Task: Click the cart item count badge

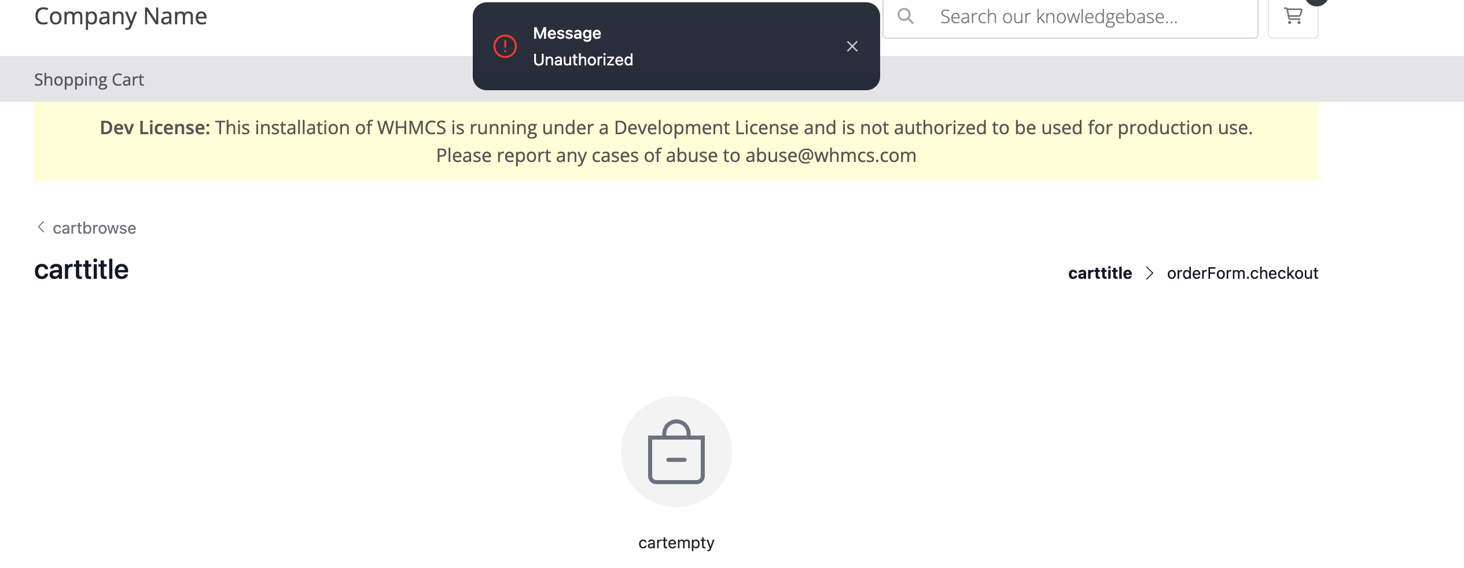Action: 1316,2
